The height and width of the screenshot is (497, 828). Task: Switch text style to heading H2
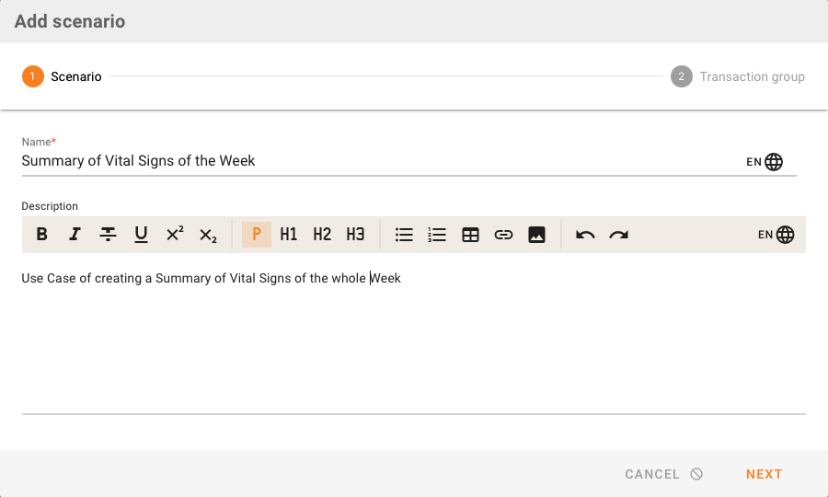click(322, 235)
